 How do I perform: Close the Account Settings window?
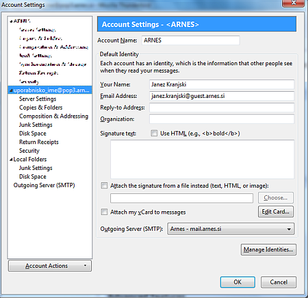pyautogui.click(x=293, y=3)
